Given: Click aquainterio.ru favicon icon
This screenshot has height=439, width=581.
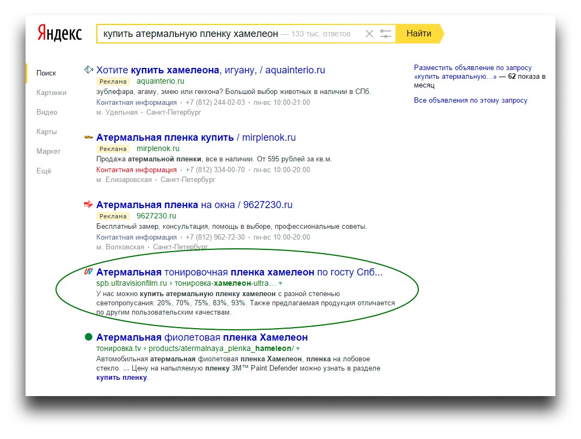Looking at the screenshot, I should click(89, 69).
